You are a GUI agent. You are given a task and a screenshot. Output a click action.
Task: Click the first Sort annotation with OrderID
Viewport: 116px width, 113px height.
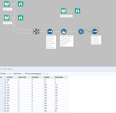51,42
